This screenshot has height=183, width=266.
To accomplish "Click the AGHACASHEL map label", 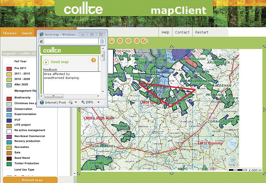I will 104,146.
